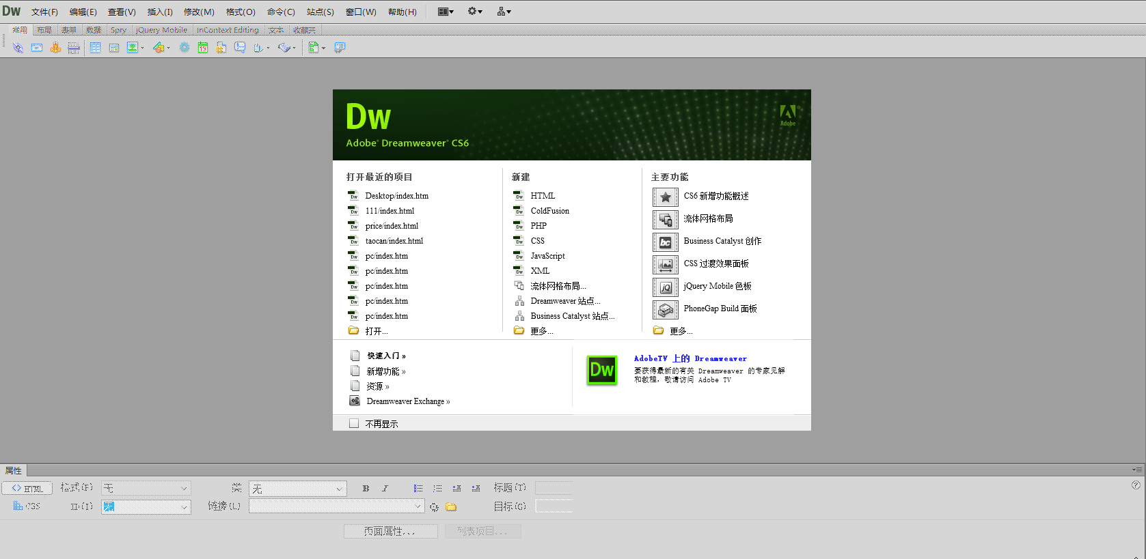Viewport: 1146px width, 559px height.
Task: Open the 插入(I) menu
Action: click(160, 12)
